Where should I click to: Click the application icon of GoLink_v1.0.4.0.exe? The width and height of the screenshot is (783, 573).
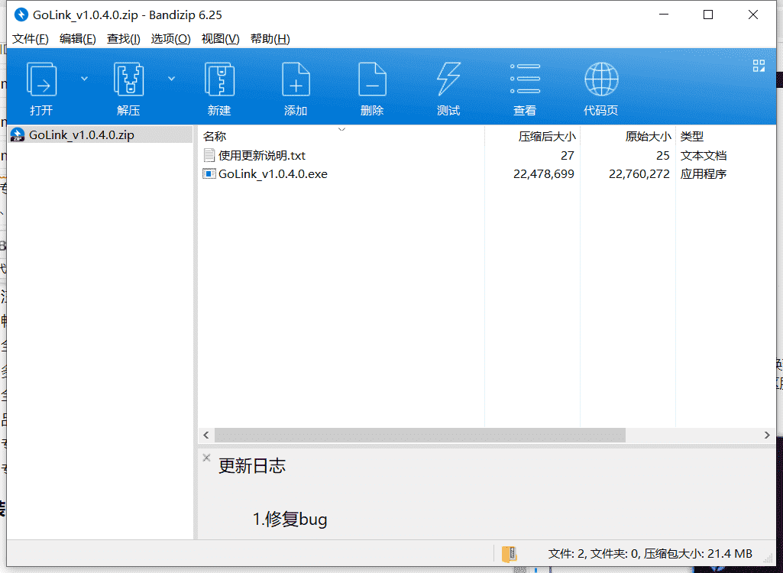(209, 174)
